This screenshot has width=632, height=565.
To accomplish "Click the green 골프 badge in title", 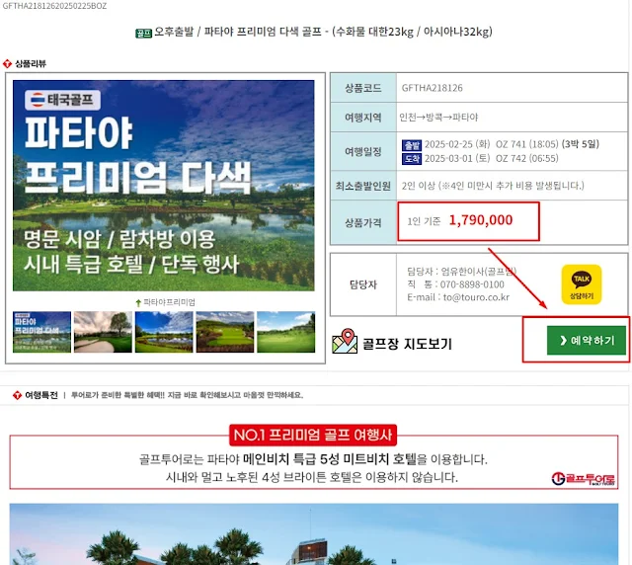I will click(x=143, y=33).
